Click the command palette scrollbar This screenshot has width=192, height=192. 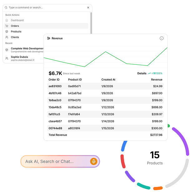point(91,23)
